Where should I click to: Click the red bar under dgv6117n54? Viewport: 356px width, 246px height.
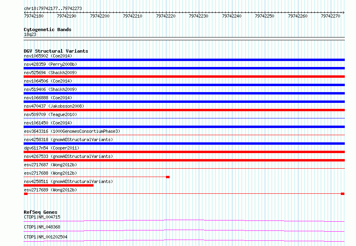184,152
